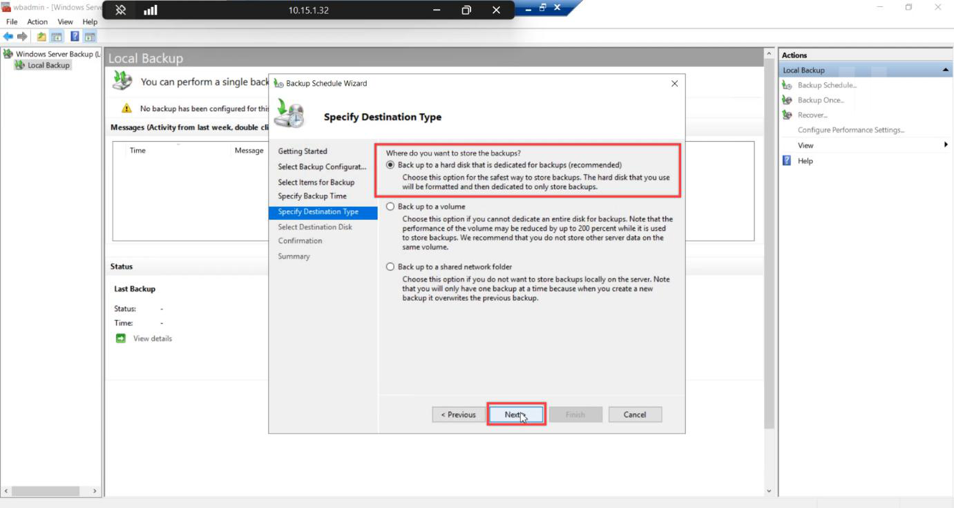The height and width of the screenshot is (508, 954).
Task: Select the Back up to a volume option
Action: pos(390,207)
